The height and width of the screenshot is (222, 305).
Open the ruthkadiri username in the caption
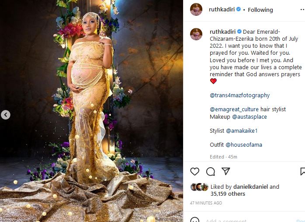(222, 32)
